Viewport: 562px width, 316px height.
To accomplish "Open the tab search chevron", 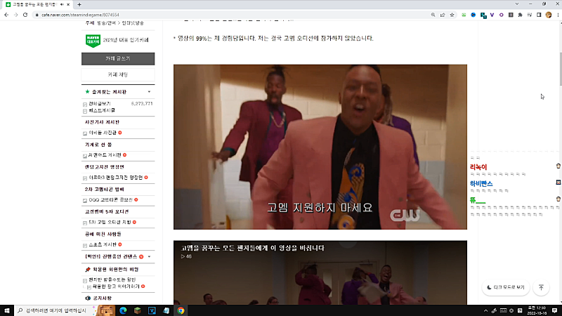I will (517, 4).
